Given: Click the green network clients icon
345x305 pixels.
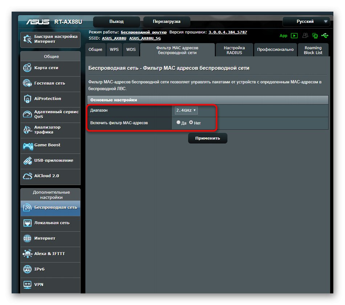Looking at the screenshot, I should tap(315, 36).
